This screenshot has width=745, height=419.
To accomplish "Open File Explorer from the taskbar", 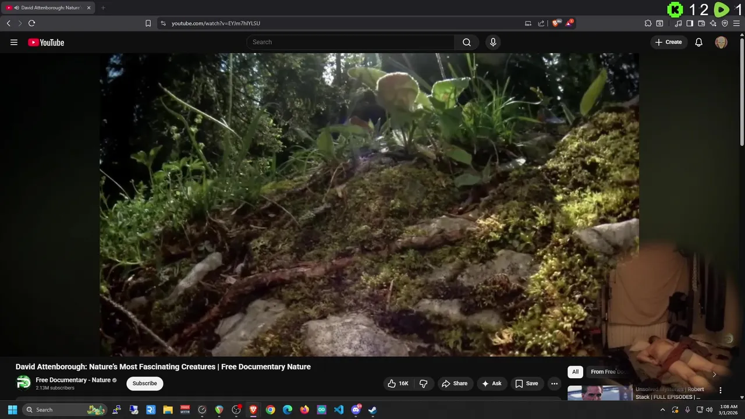I will (168, 410).
